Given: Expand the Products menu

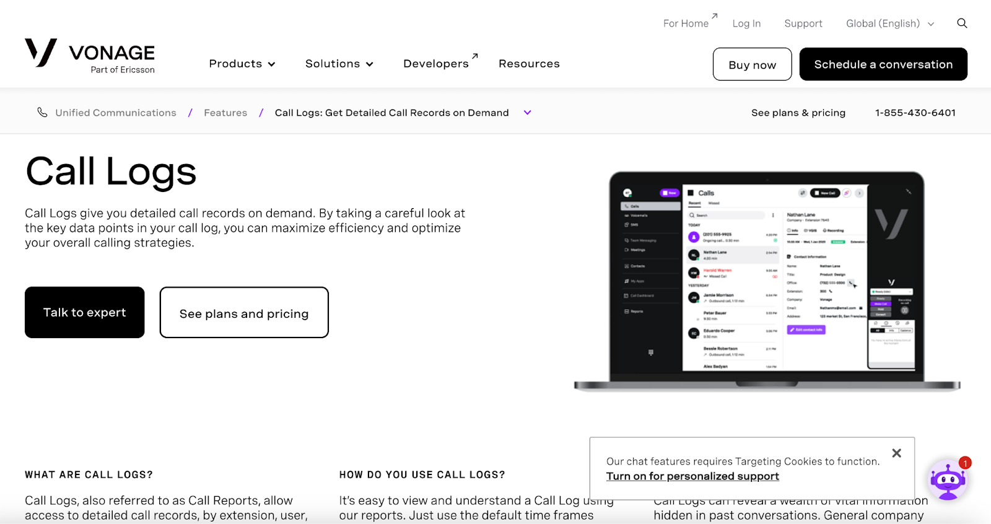Looking at the screenshot, I should point(242,64).
